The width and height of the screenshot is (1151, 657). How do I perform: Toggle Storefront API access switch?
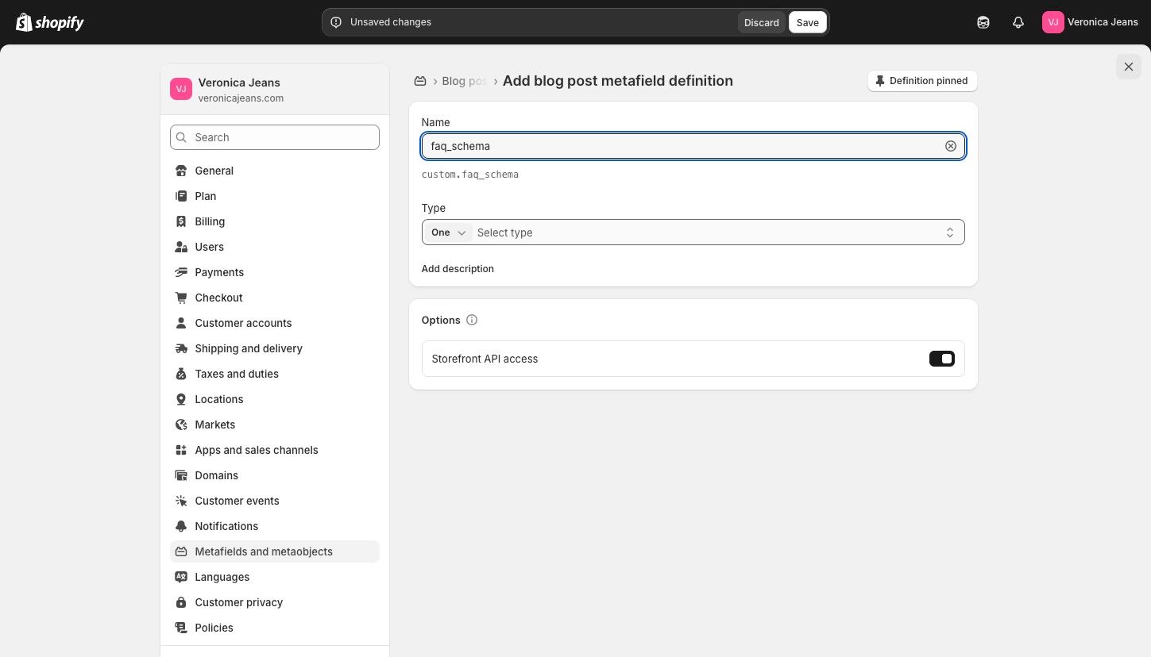(x=941, y=359)
